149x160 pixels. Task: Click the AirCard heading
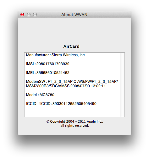pos(71,46)
